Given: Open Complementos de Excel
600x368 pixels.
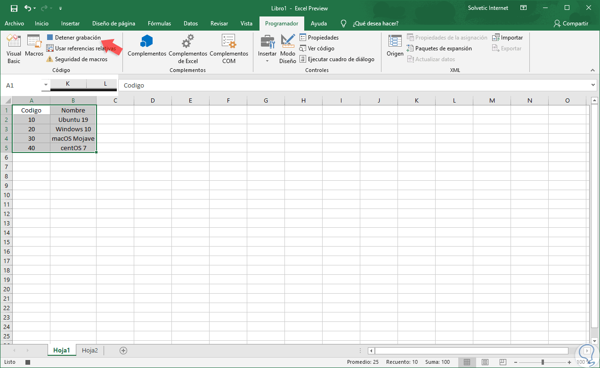Looking at the screenshot, I should (187, 48).
